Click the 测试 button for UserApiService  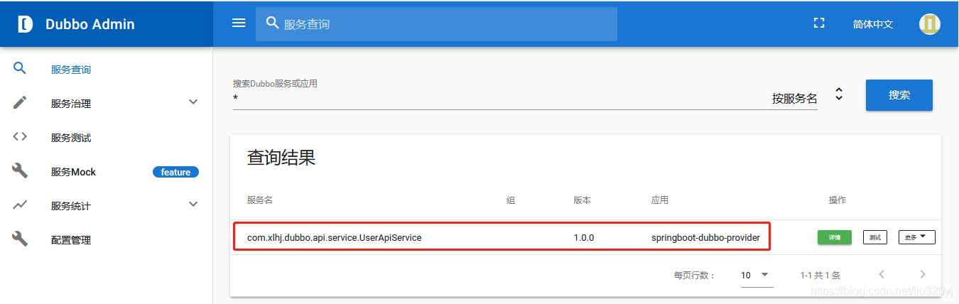[x=874, y=237]
